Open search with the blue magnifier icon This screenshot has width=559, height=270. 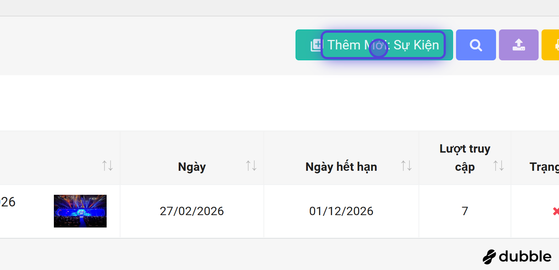[x=476, y=45]
